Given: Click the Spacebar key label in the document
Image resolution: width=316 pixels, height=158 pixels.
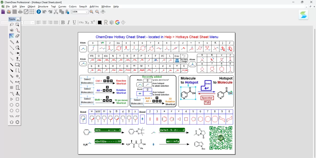Looking at the screenshot, I should pos(207,98).
